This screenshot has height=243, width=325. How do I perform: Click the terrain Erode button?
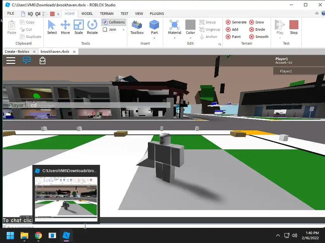coord(257,29)
